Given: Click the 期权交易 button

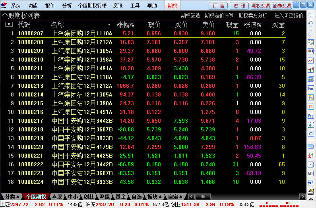Looking at the screenshot, I should (261, 6).
